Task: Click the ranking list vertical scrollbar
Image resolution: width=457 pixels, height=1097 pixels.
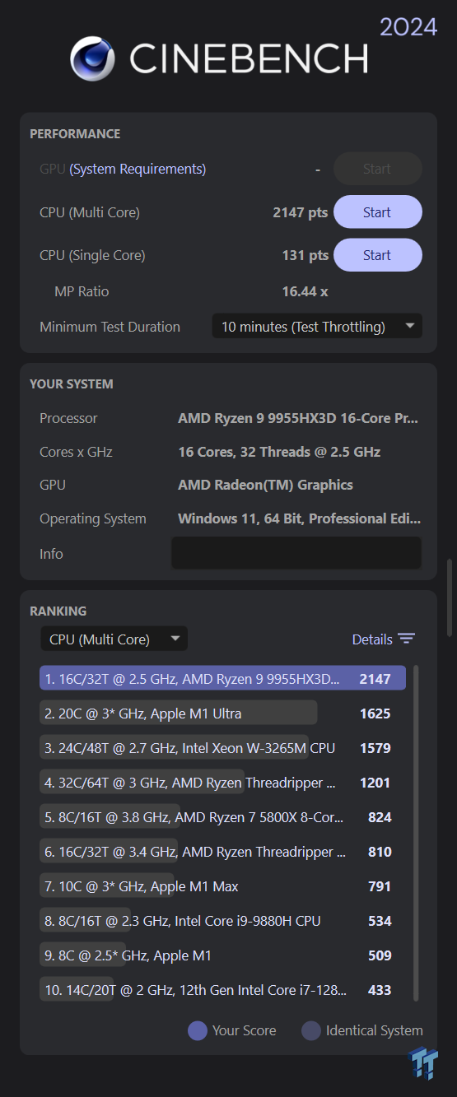Action: coord(416,833)
